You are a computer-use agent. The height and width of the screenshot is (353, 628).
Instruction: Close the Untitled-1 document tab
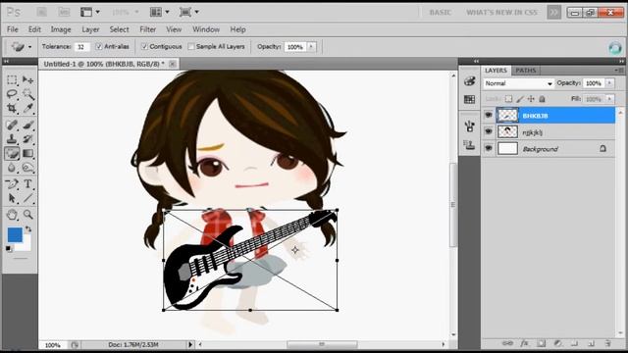pos(172,64)
